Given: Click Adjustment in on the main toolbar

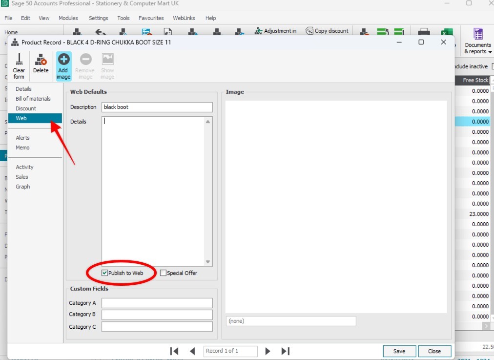Looking at the screenshot, I should [276, 31].
